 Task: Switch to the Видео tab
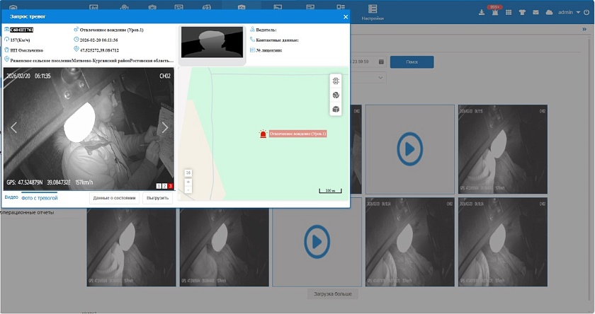click(11, 197)
